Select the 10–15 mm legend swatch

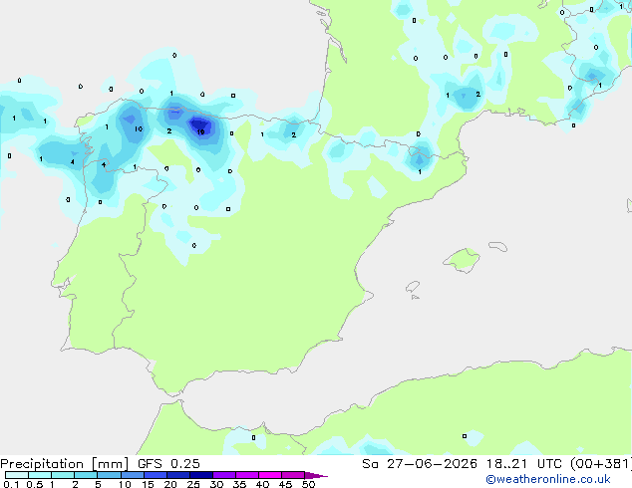click(132, 475)
